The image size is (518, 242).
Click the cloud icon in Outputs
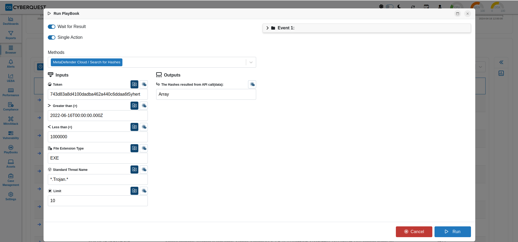(252, 84)
